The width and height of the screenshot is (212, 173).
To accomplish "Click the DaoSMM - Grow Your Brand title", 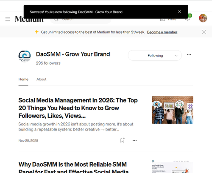I will tap(73, 54).
